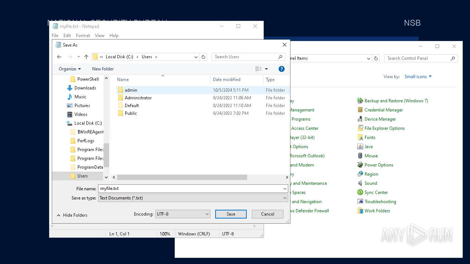Open the Recent locations dropdown arrow
470x264 pixels.
click(79, 57)
